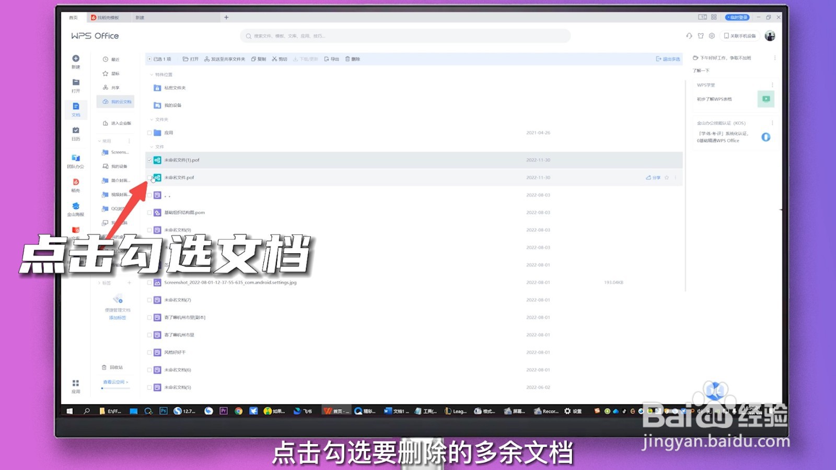Image resolution: width=836 pixels, height=470 pixels.
Task: Click the file search input field
Action: [x=405, y=36]
